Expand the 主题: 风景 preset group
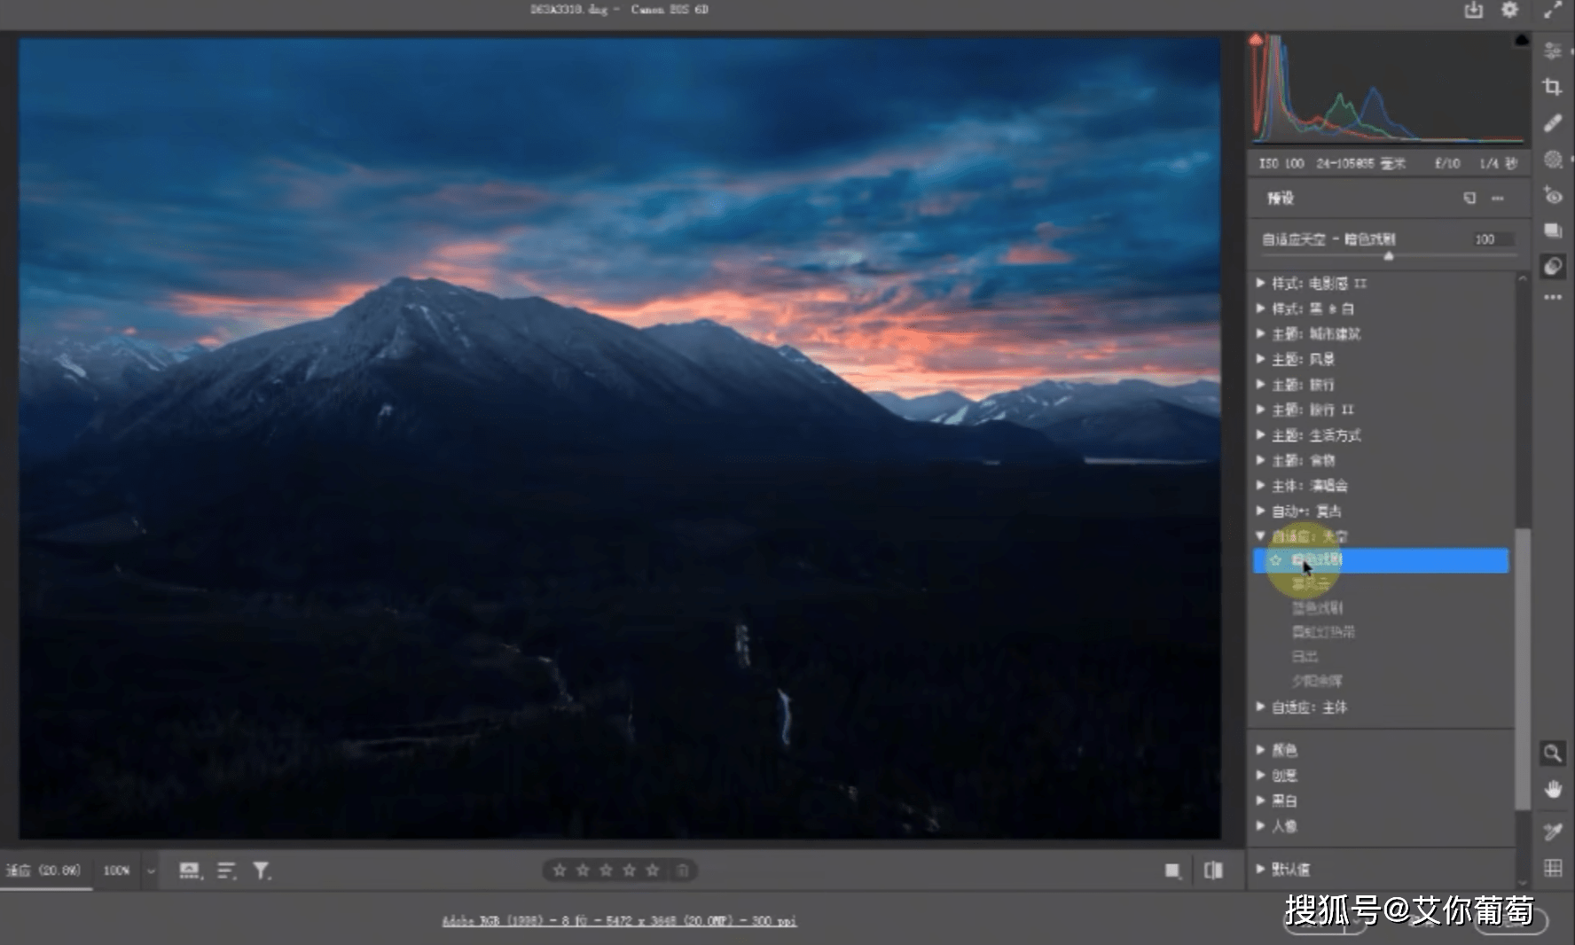The width and height of the screenshot is (1575, 945). [x=1260, y=359]
